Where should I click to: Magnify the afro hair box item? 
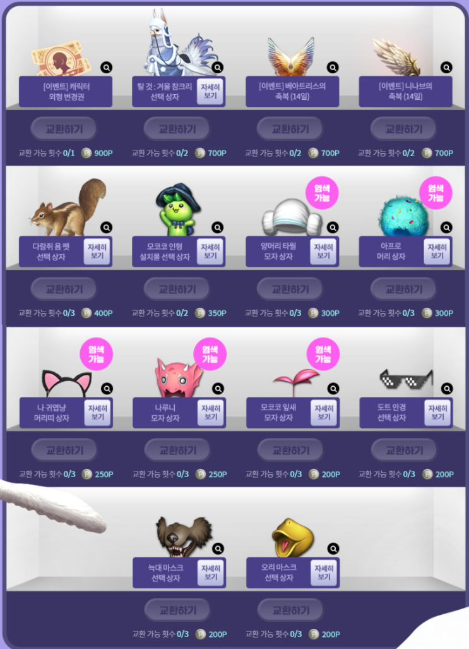446,227
